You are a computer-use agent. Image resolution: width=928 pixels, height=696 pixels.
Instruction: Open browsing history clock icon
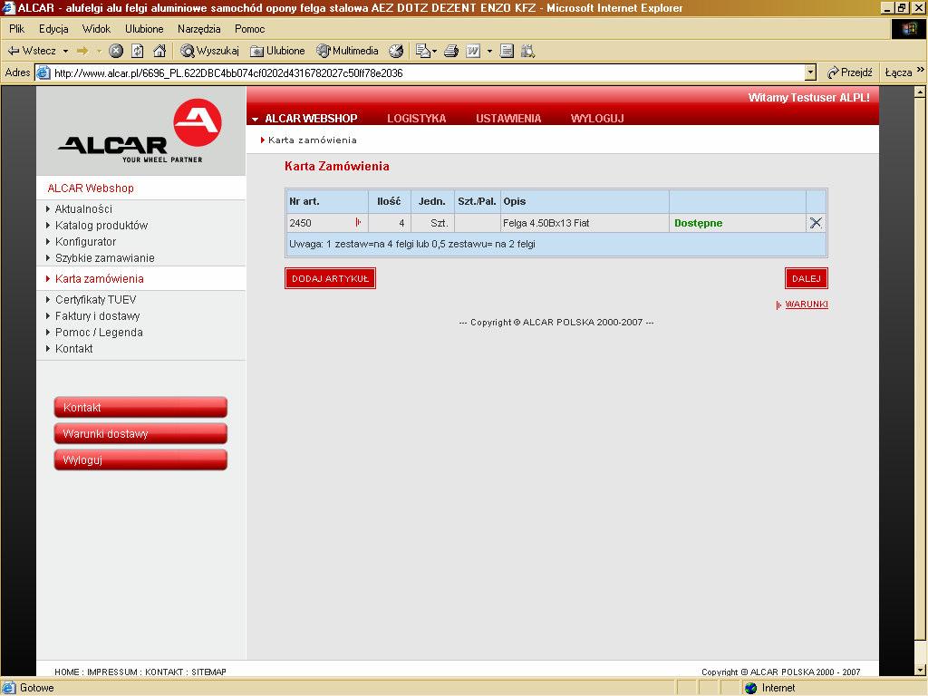point(396,51)
